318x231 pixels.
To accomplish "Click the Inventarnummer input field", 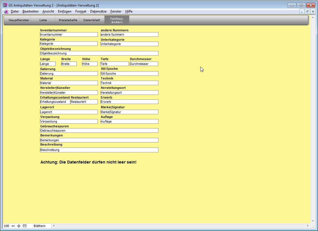I will pos(69,34).
